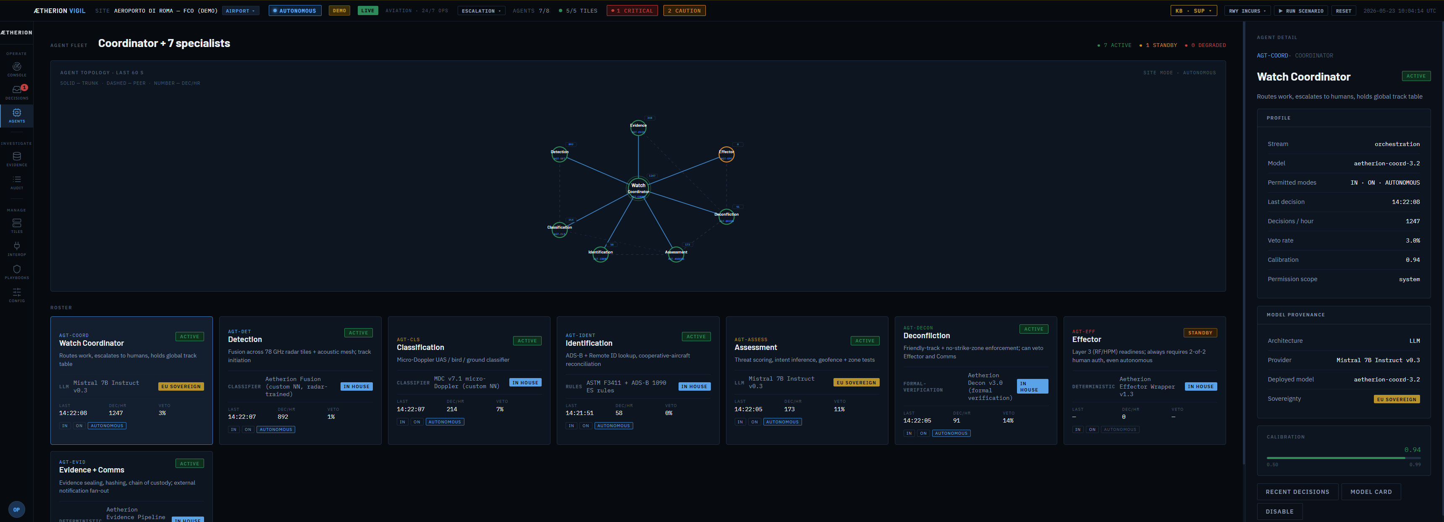Toggle IN mode on Watch Coordinator card
Screen dimensions: 1444x522
(x=65, y=425)
